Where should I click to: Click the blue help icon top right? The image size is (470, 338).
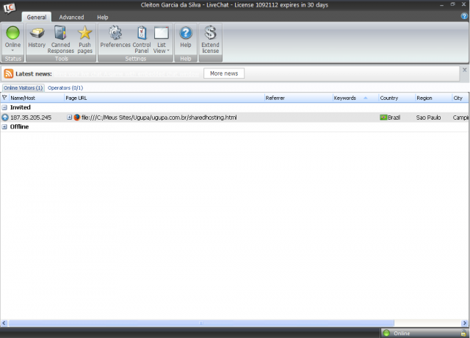tap(464, 16)
